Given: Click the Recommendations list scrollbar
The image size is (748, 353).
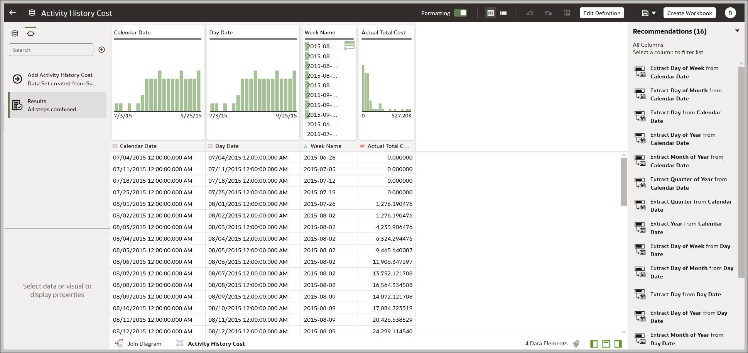Looking at the screenshot, I should click(741, 172).
